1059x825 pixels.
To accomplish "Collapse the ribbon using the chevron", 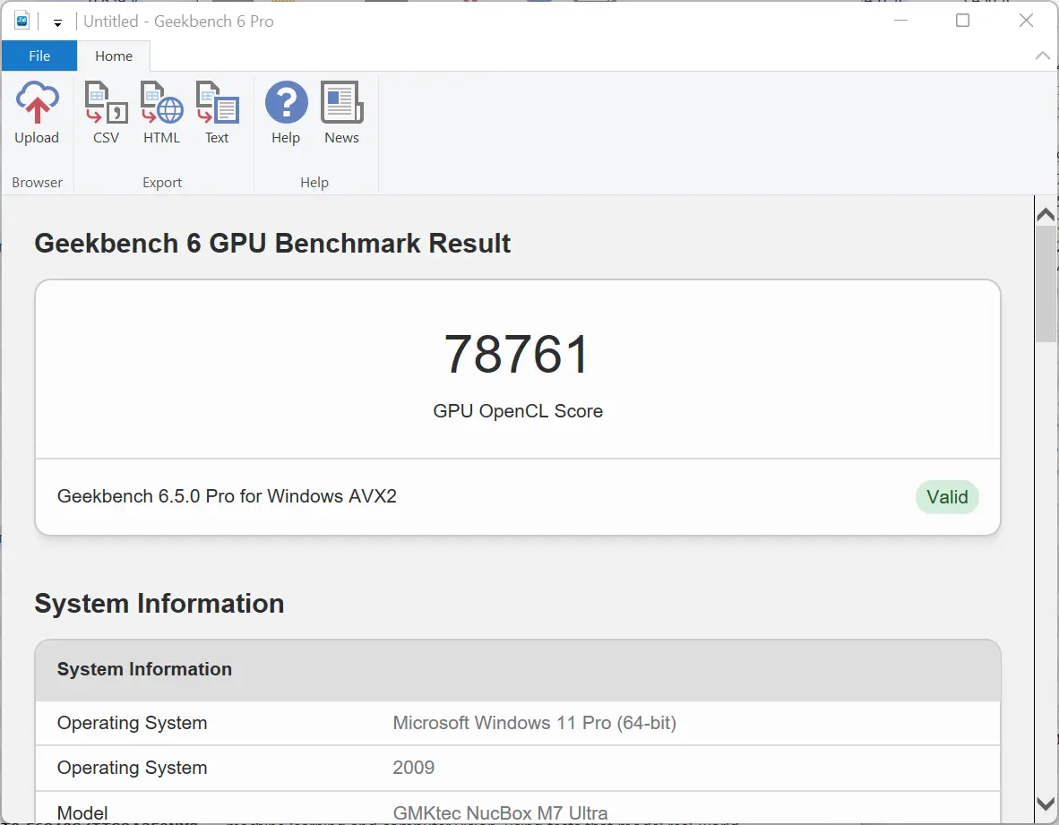I will point(1042,56).
